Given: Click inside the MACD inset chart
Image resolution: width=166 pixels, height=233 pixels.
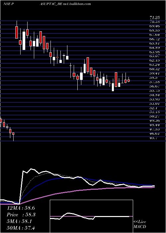Looking at the screenshot, I should [x=91, y=216].
